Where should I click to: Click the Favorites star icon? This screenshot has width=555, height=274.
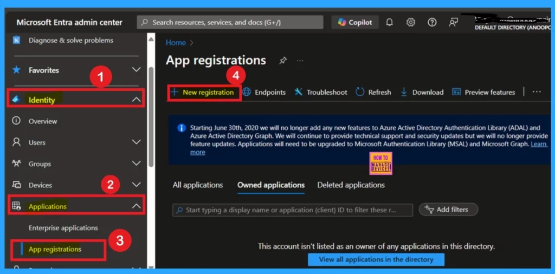[16, 70]
